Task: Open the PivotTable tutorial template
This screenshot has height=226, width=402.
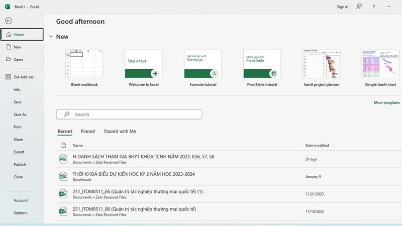Action: coord(262,68)
